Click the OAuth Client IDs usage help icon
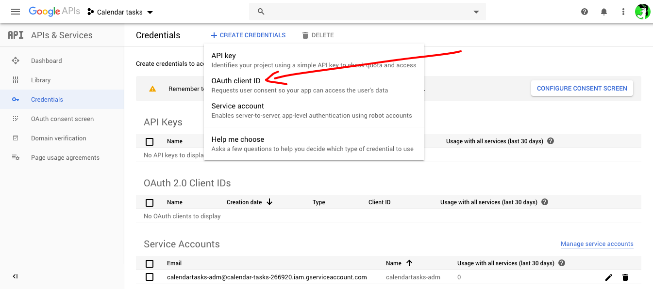The image size is (653, 289). (545, 202)
